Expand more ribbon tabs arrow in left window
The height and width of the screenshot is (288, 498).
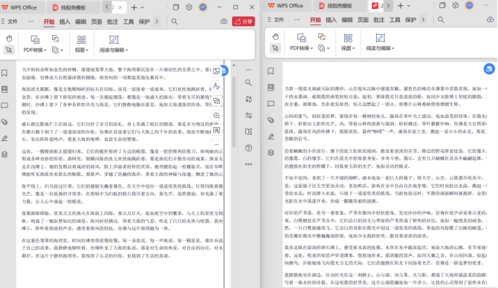157,22
